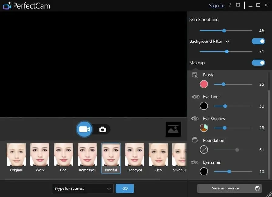Click the Eyelashes value 40
Screen dimensions: 272x197
click(x=261, y=172)
